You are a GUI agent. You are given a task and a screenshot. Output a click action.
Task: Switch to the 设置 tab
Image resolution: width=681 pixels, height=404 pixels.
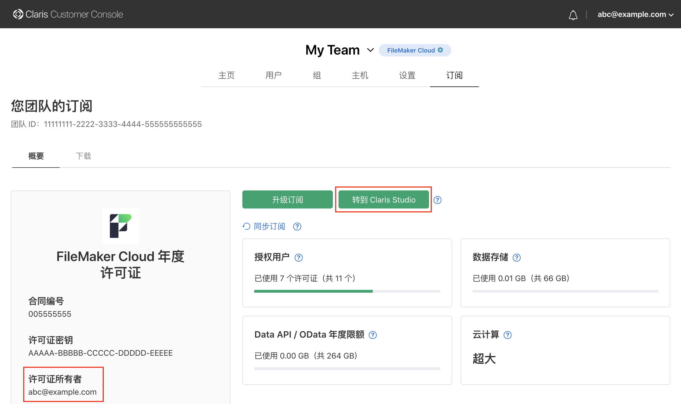tap(407, 75)
